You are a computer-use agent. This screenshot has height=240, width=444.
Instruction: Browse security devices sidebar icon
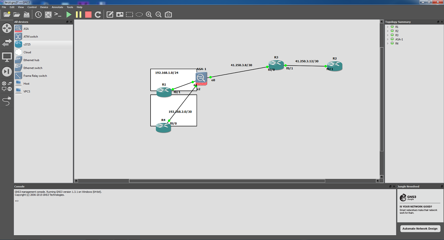(x=7, y=72)
